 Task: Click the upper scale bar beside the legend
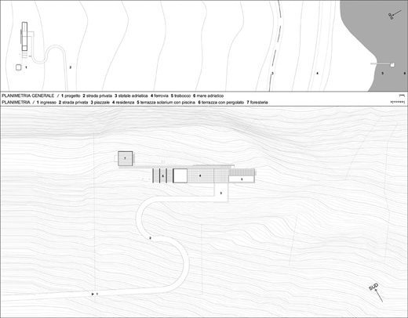[402, 96]
